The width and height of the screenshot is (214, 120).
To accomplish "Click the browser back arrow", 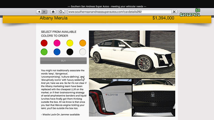I will coord(39,12).
